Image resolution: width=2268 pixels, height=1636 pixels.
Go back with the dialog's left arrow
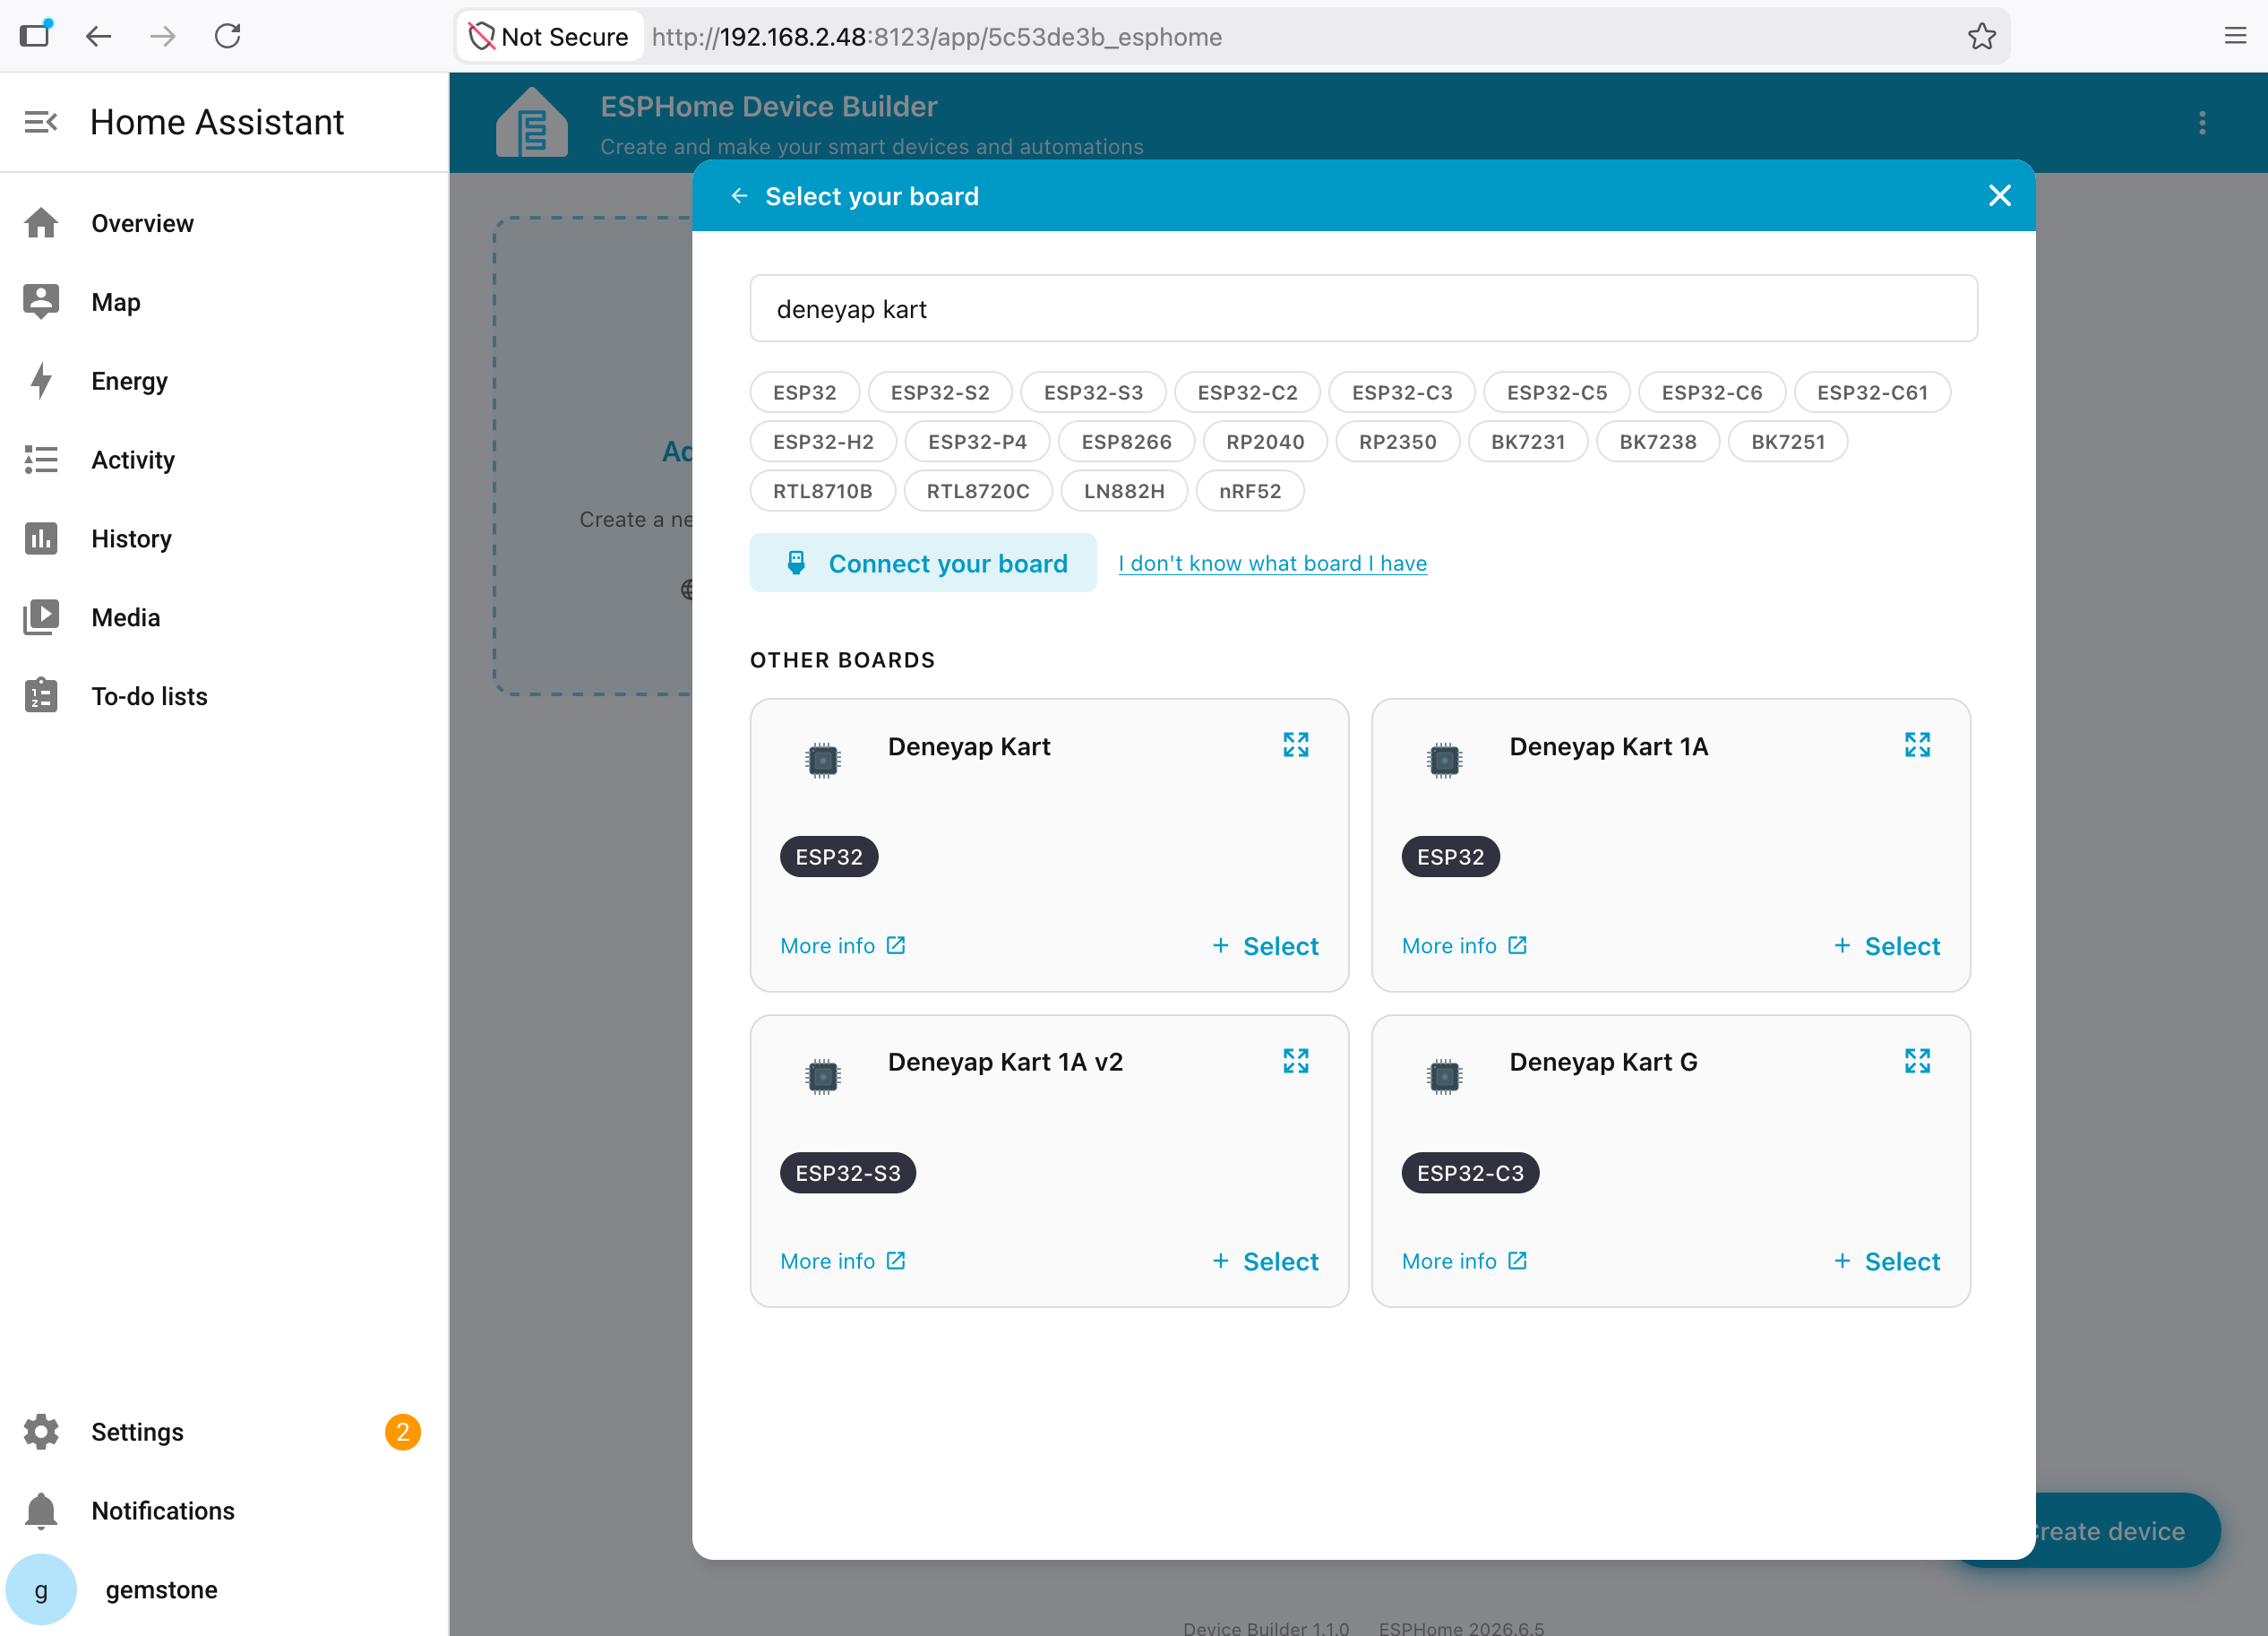[739, 196]
